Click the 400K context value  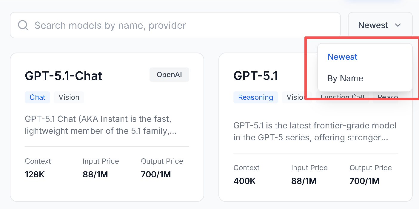click(244, 181)
